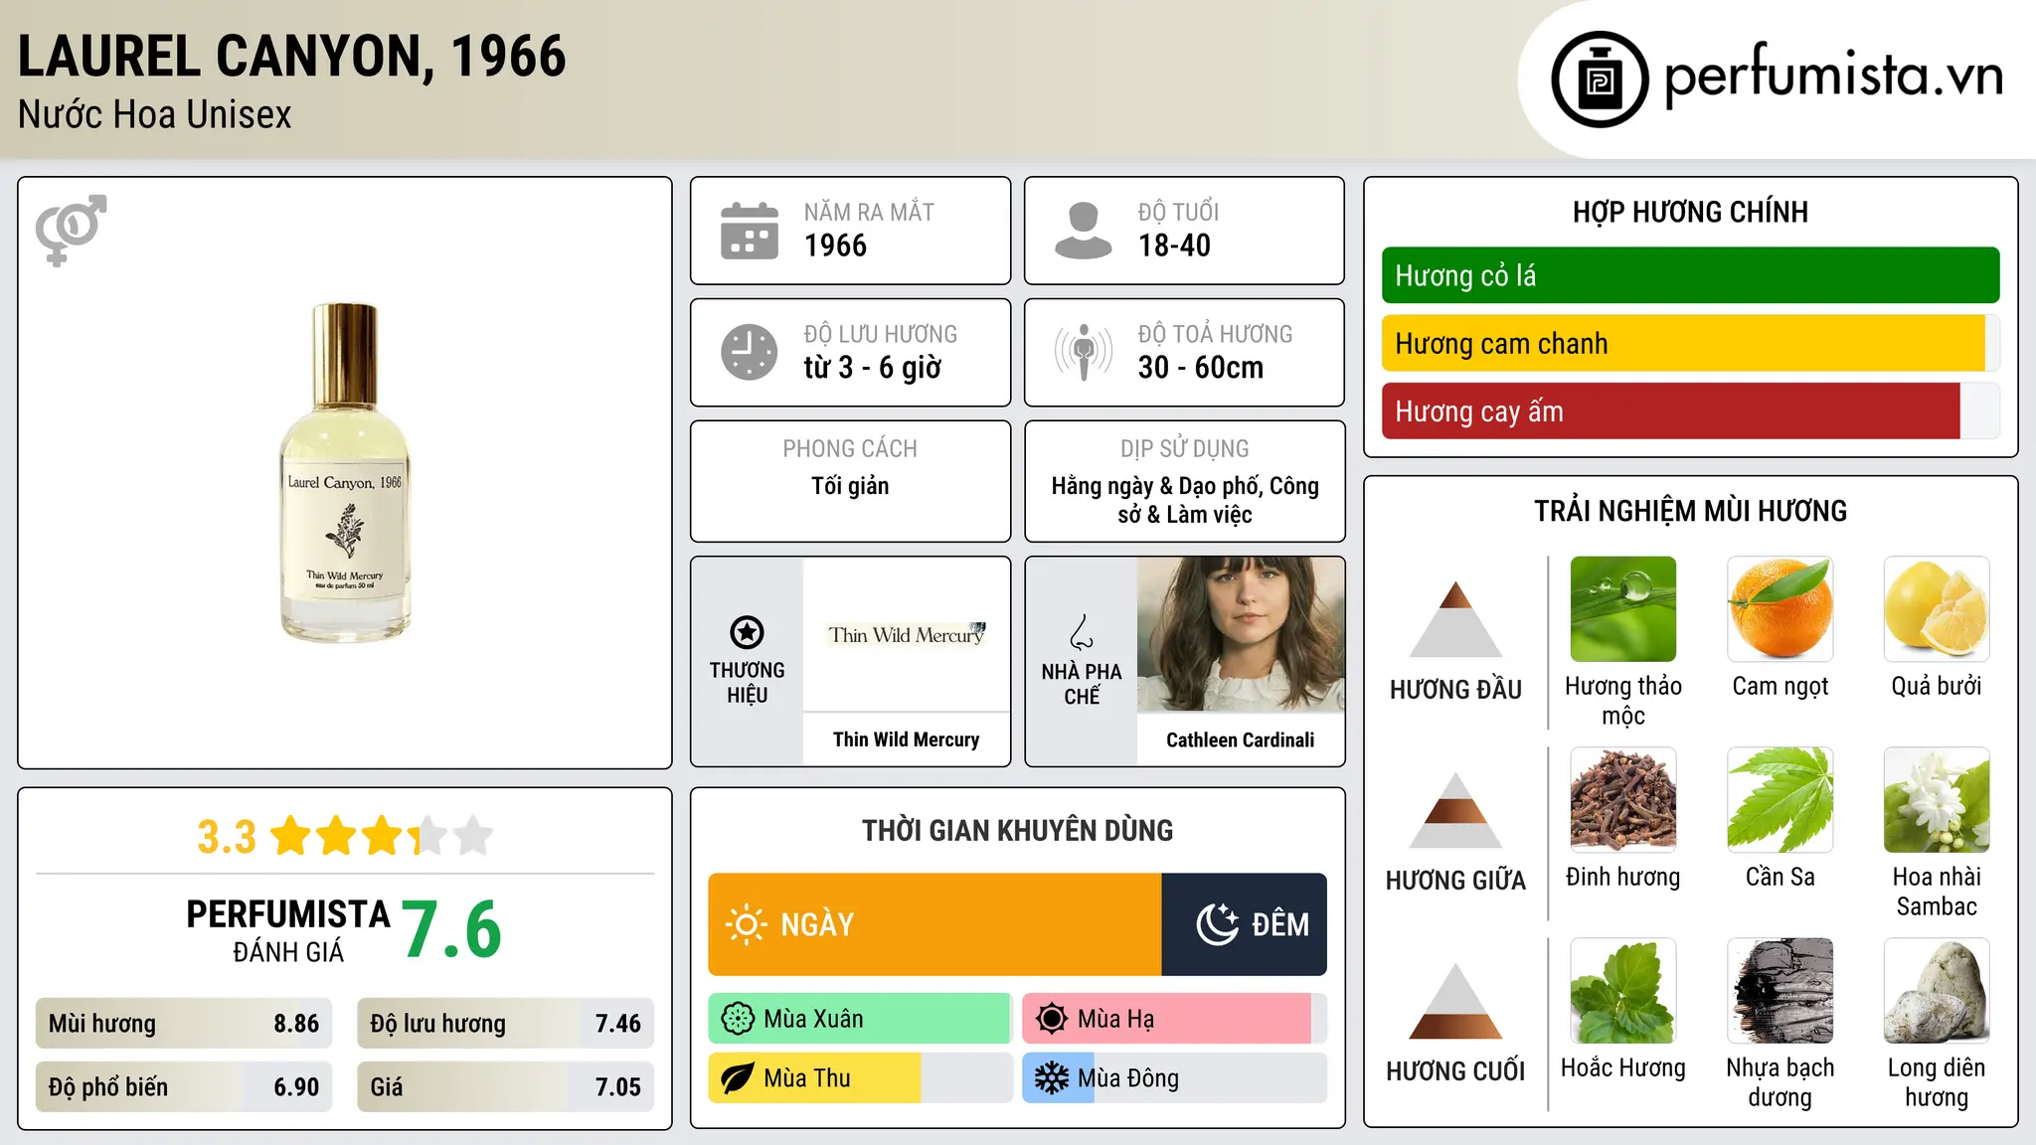This screenshot has height=1145, width=2036.
Task: Click the Cathleen Cardinali perfumer name
Action: coord(1241,739)
